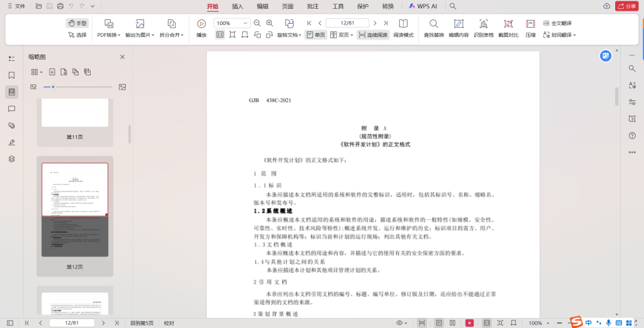Click the zoom-in magnifier in toolbar

click(x=269, y=23)
